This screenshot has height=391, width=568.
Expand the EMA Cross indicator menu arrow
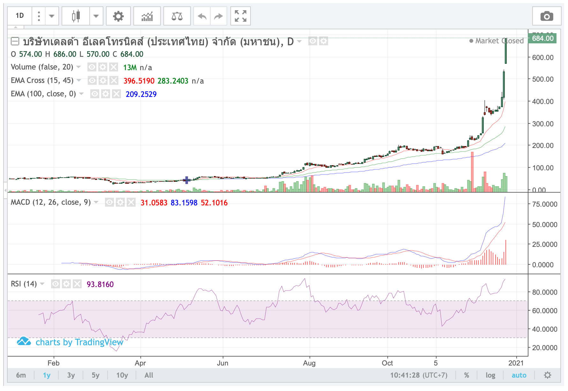[x=79, y=80]
